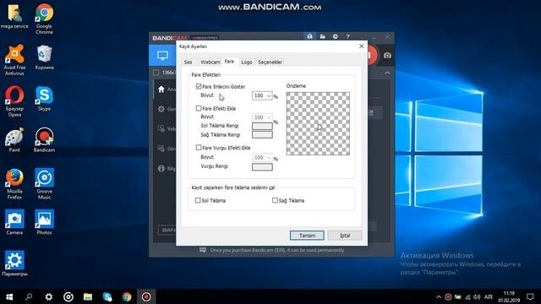Image resolution: width=541 pixels, height=304 pixels.
Task: Collapse Bandicam panel with chevron arrow
Action: point(387,73)
